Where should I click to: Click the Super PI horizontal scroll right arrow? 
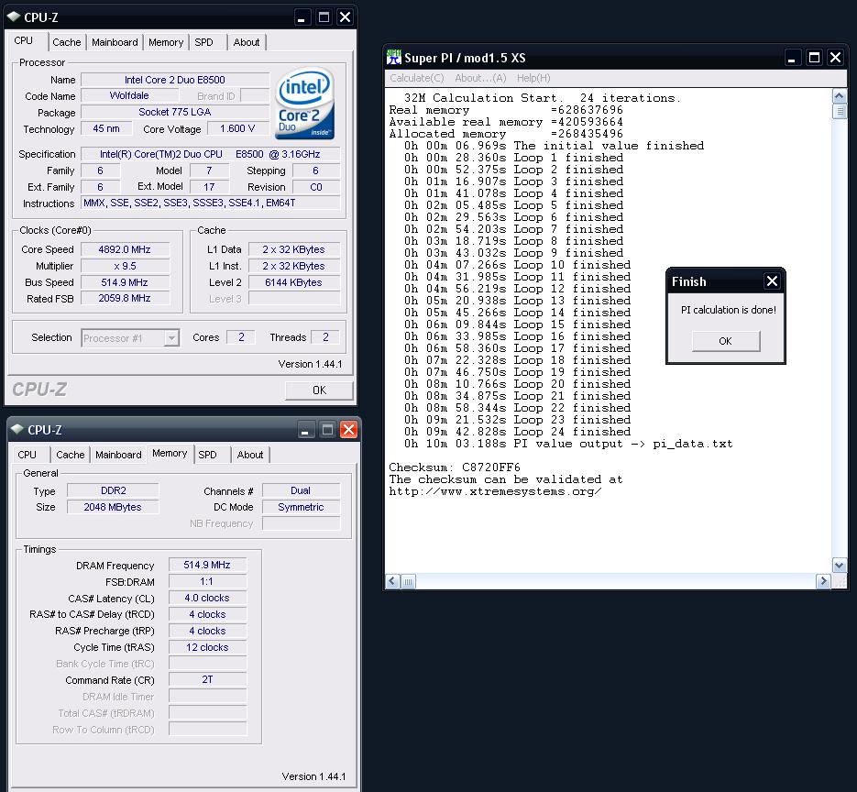click(x=824, y=581)
